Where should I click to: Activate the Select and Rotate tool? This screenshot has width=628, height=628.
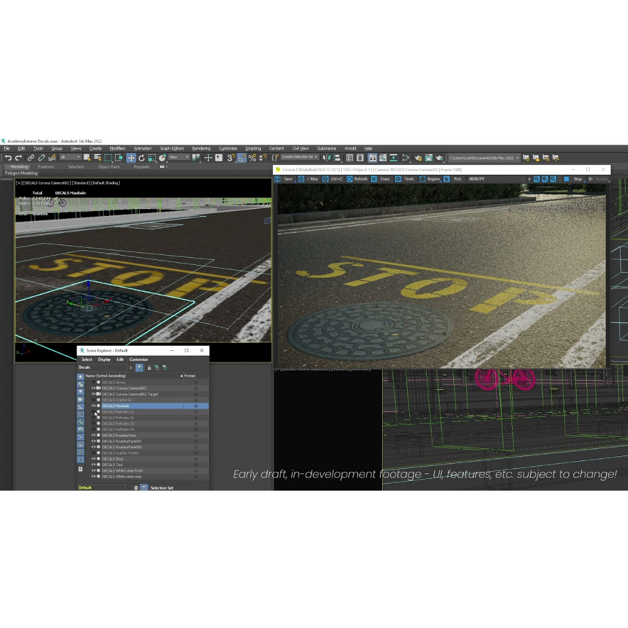(142, 158)
